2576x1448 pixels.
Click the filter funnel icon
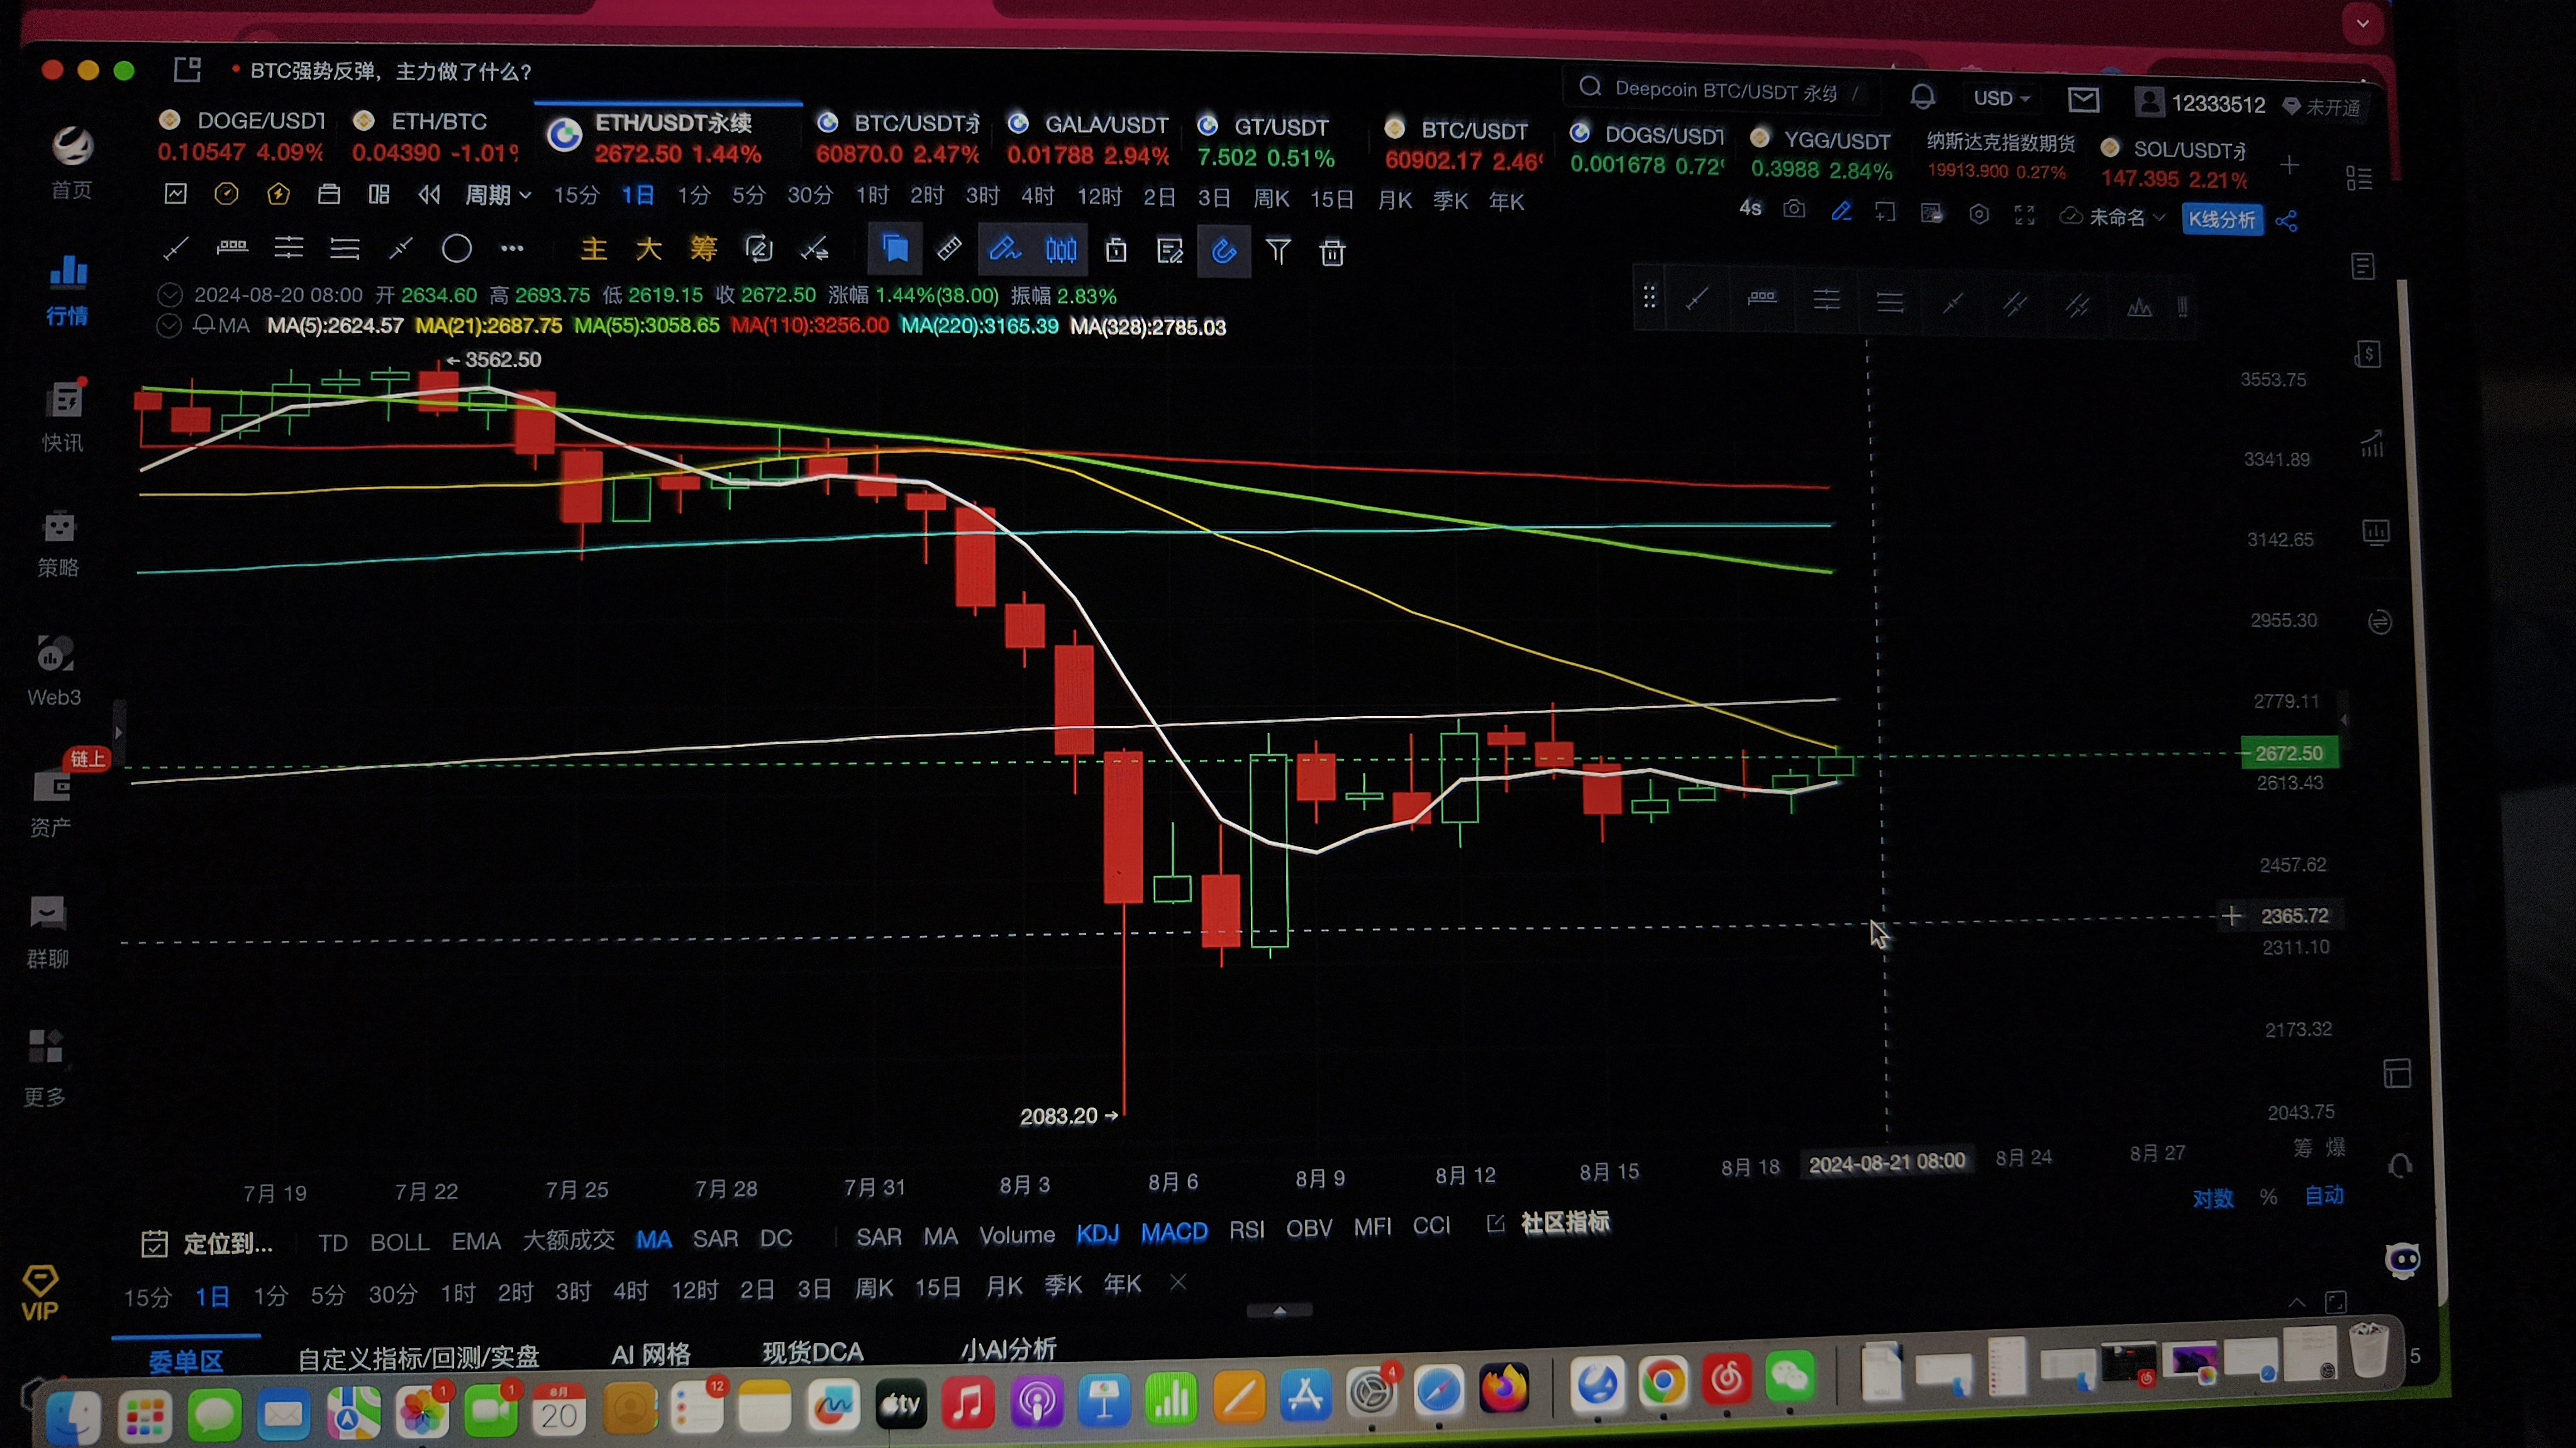tap(1278, 251)
